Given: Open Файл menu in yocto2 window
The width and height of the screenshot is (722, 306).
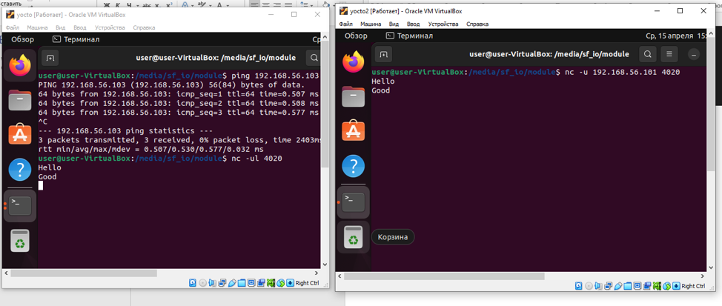Looking at the screenshot, I should coord(346,24).
